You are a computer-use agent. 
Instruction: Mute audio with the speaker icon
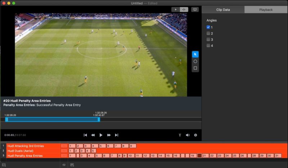[188, 135]
